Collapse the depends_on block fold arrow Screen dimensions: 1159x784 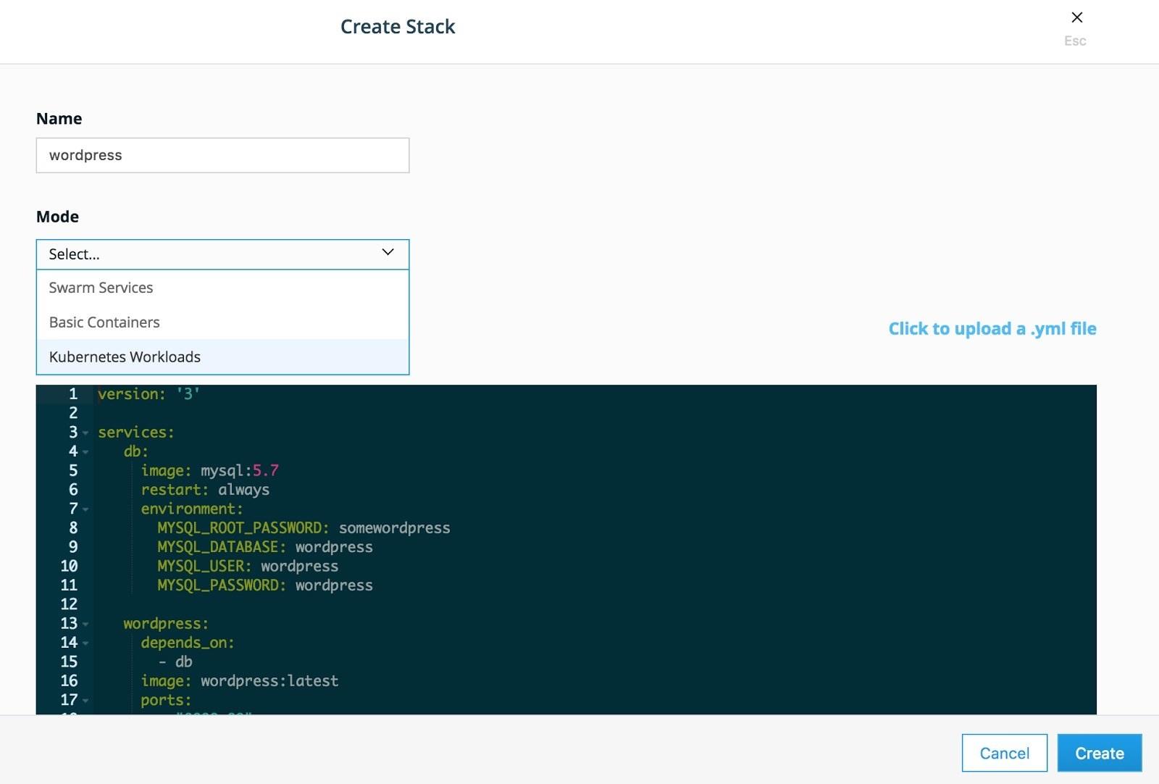pos(85,644)
